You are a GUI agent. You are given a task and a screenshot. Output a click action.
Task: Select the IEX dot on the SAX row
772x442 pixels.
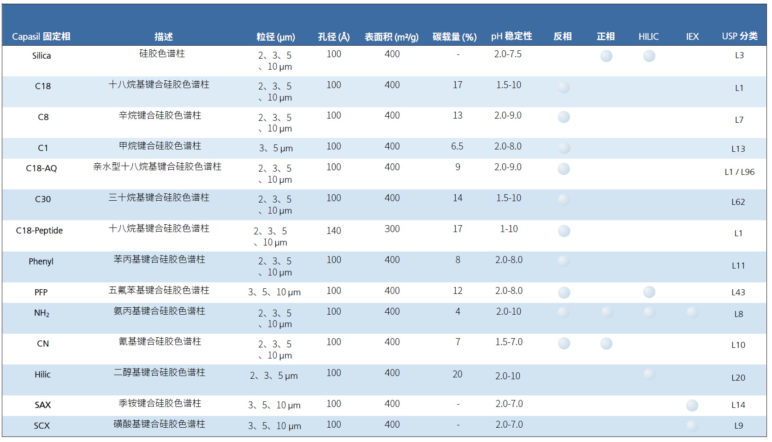(692, 406)
